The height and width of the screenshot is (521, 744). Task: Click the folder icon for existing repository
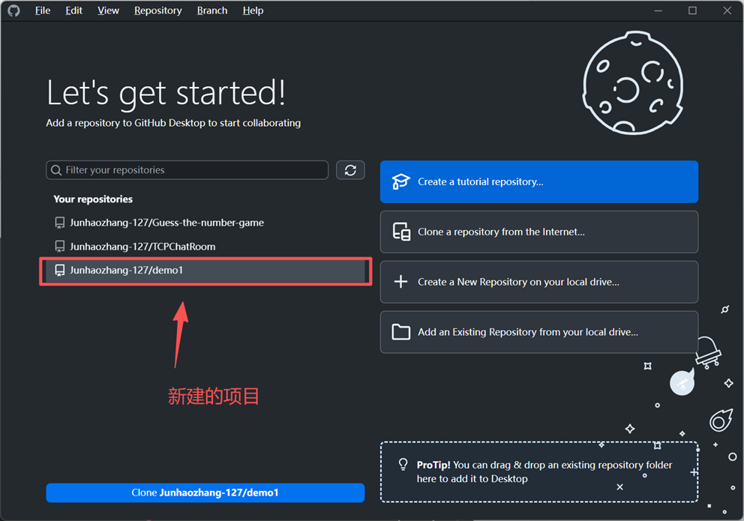(401, 332)
